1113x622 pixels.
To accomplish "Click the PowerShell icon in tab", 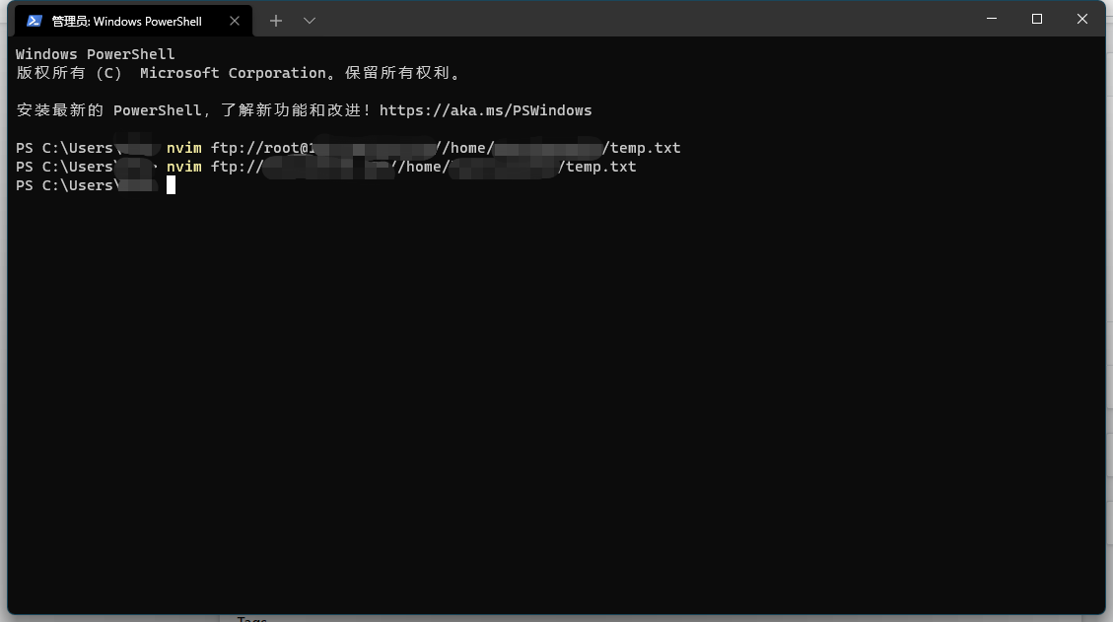I will pyautogui.click(x=35, y=21).
